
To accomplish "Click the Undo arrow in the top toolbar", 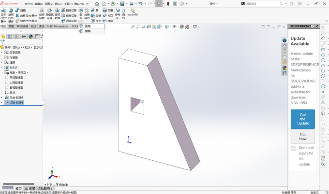I will tap(141, 3).
